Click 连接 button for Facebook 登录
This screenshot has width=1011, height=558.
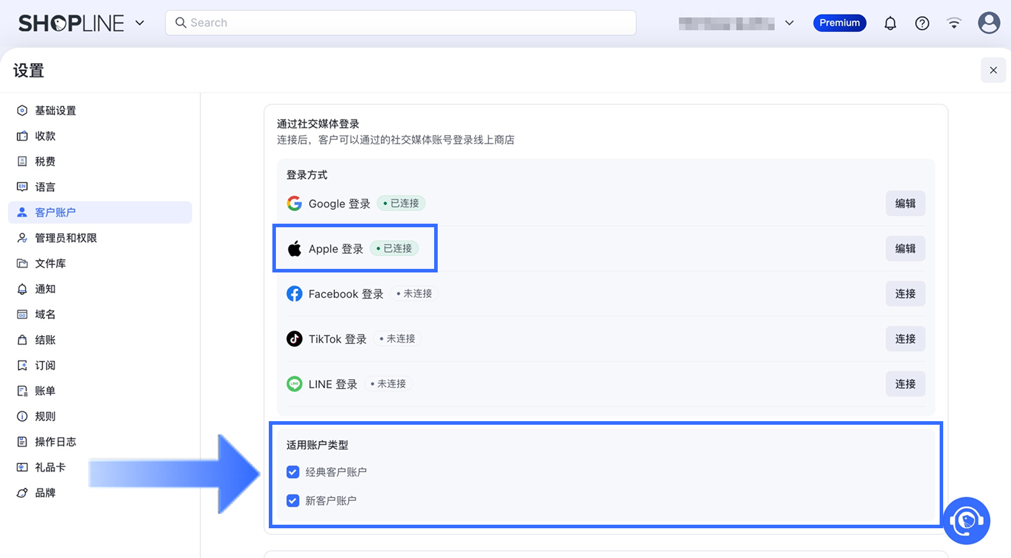coord(905,294)
